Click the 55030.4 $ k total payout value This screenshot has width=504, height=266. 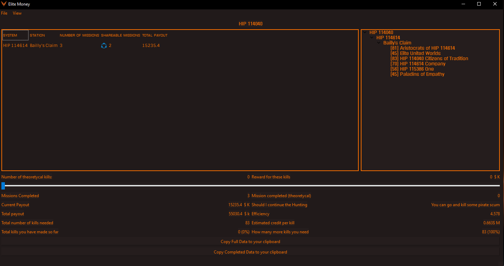coord(239,214)
